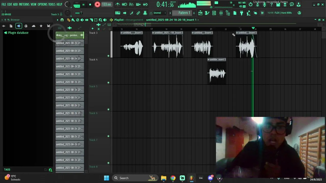Choose the Select marquee tool
Screen dimensions: 326x183
tap(96, 20)
